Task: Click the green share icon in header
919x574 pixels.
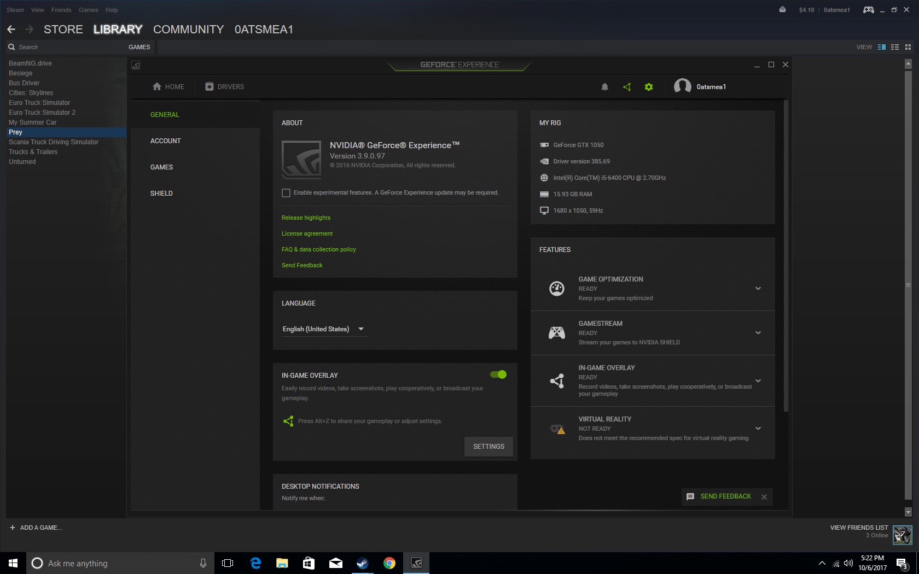Action: [x=627, y=87]
